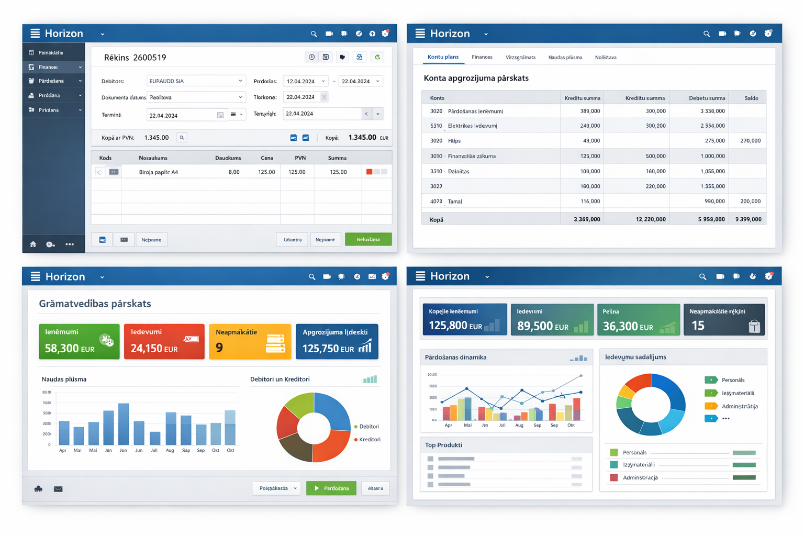This screenshot has width=804, height=536.
Task: Click the green refresh icon in Rēkins toolbar
Action: (x=377, y=57)
